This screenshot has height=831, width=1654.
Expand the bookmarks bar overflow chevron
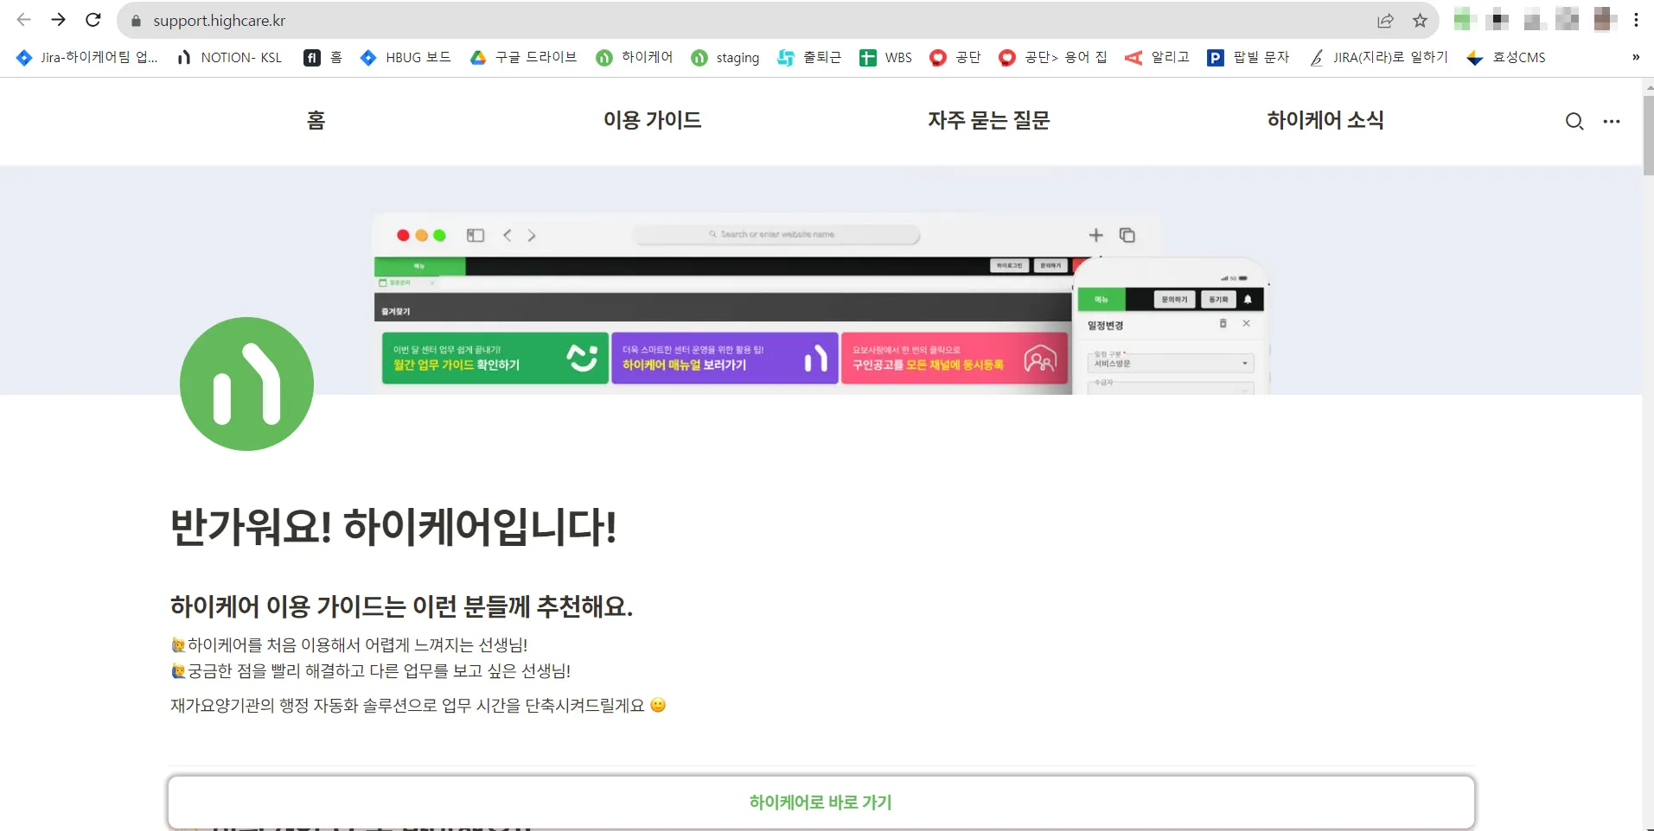(x=1635, y=57)
